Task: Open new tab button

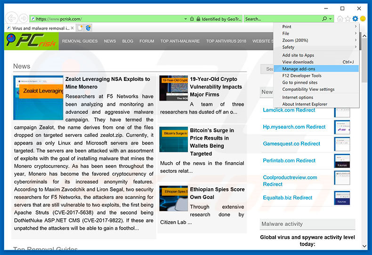Action: (x=80, y=28)
